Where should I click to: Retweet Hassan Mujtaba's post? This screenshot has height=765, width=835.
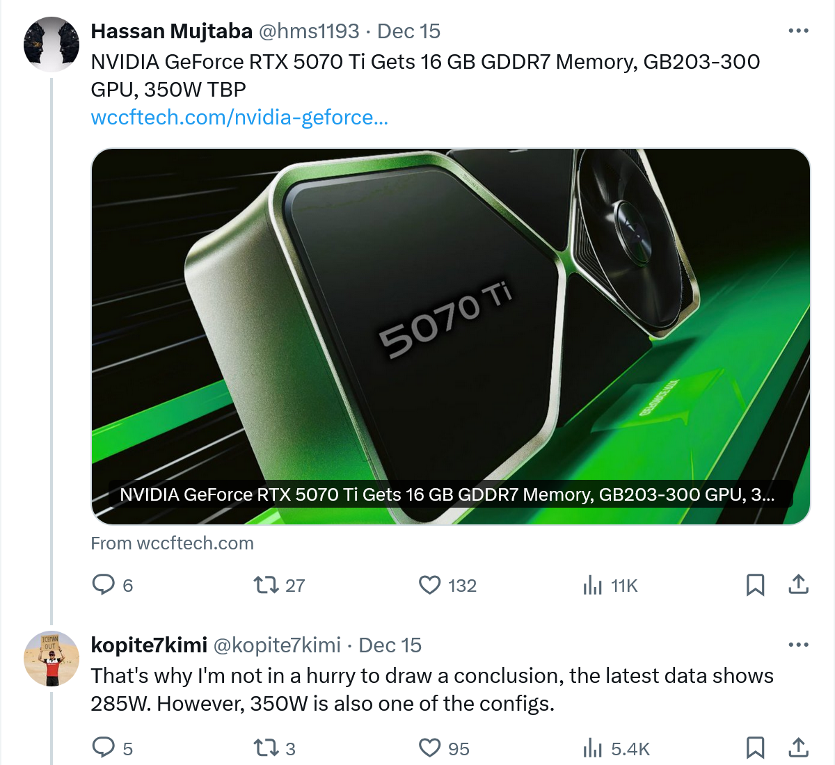267,585
